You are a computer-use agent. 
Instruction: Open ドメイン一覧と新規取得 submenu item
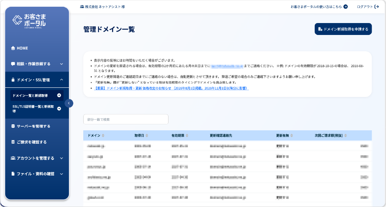click(37, 95)
